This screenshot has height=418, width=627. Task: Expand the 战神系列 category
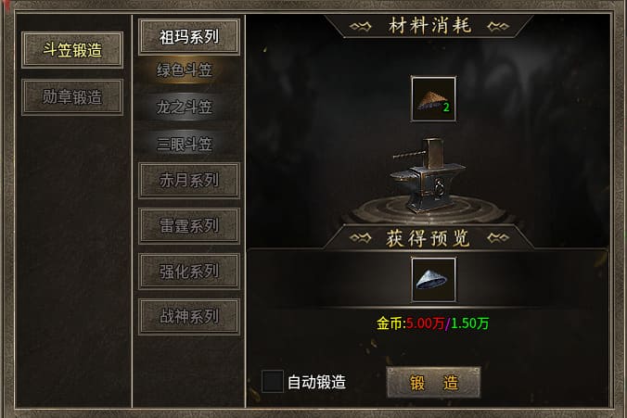189,316
